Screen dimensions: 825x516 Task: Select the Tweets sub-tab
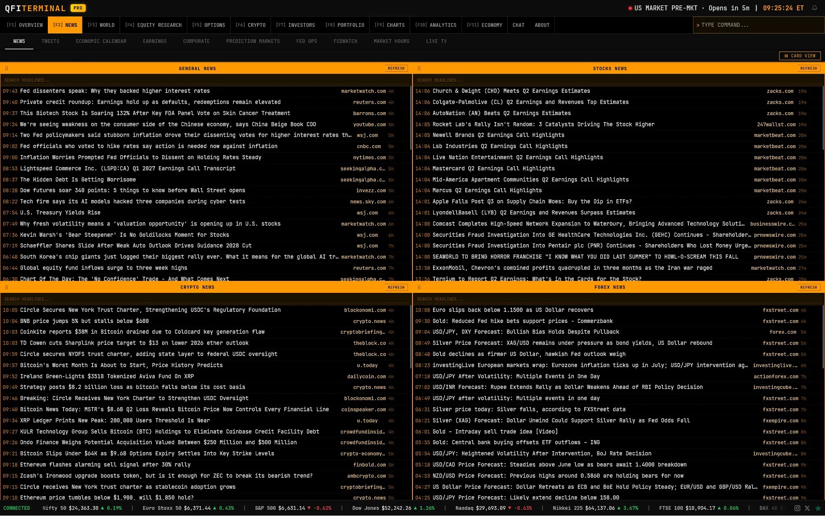click(x=50, y=41)
